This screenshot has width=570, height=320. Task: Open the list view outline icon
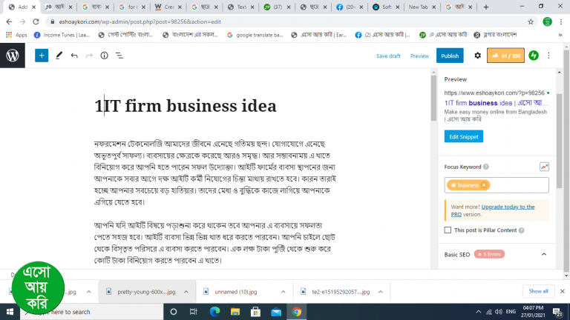119,56
